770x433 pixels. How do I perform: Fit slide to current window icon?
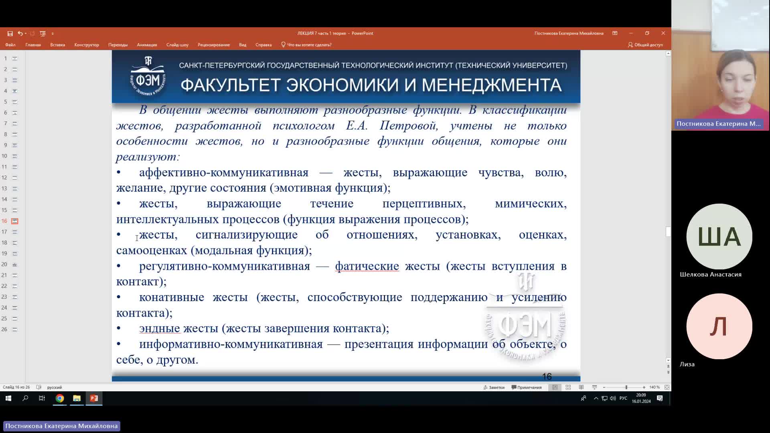(x=667, y=387)
